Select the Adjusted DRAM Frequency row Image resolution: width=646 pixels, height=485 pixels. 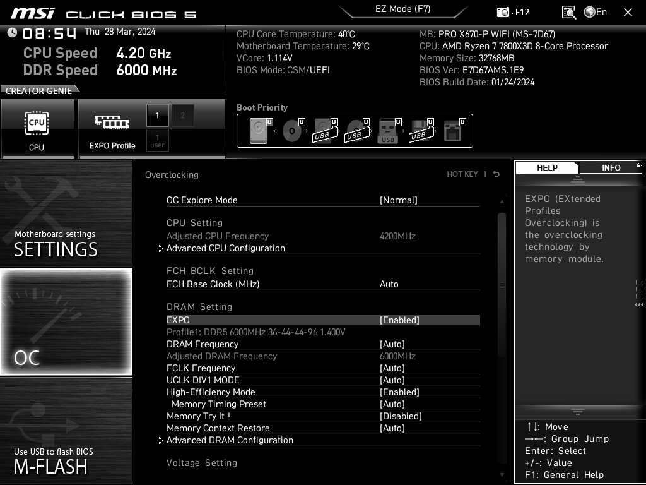(x=323, y=356)
